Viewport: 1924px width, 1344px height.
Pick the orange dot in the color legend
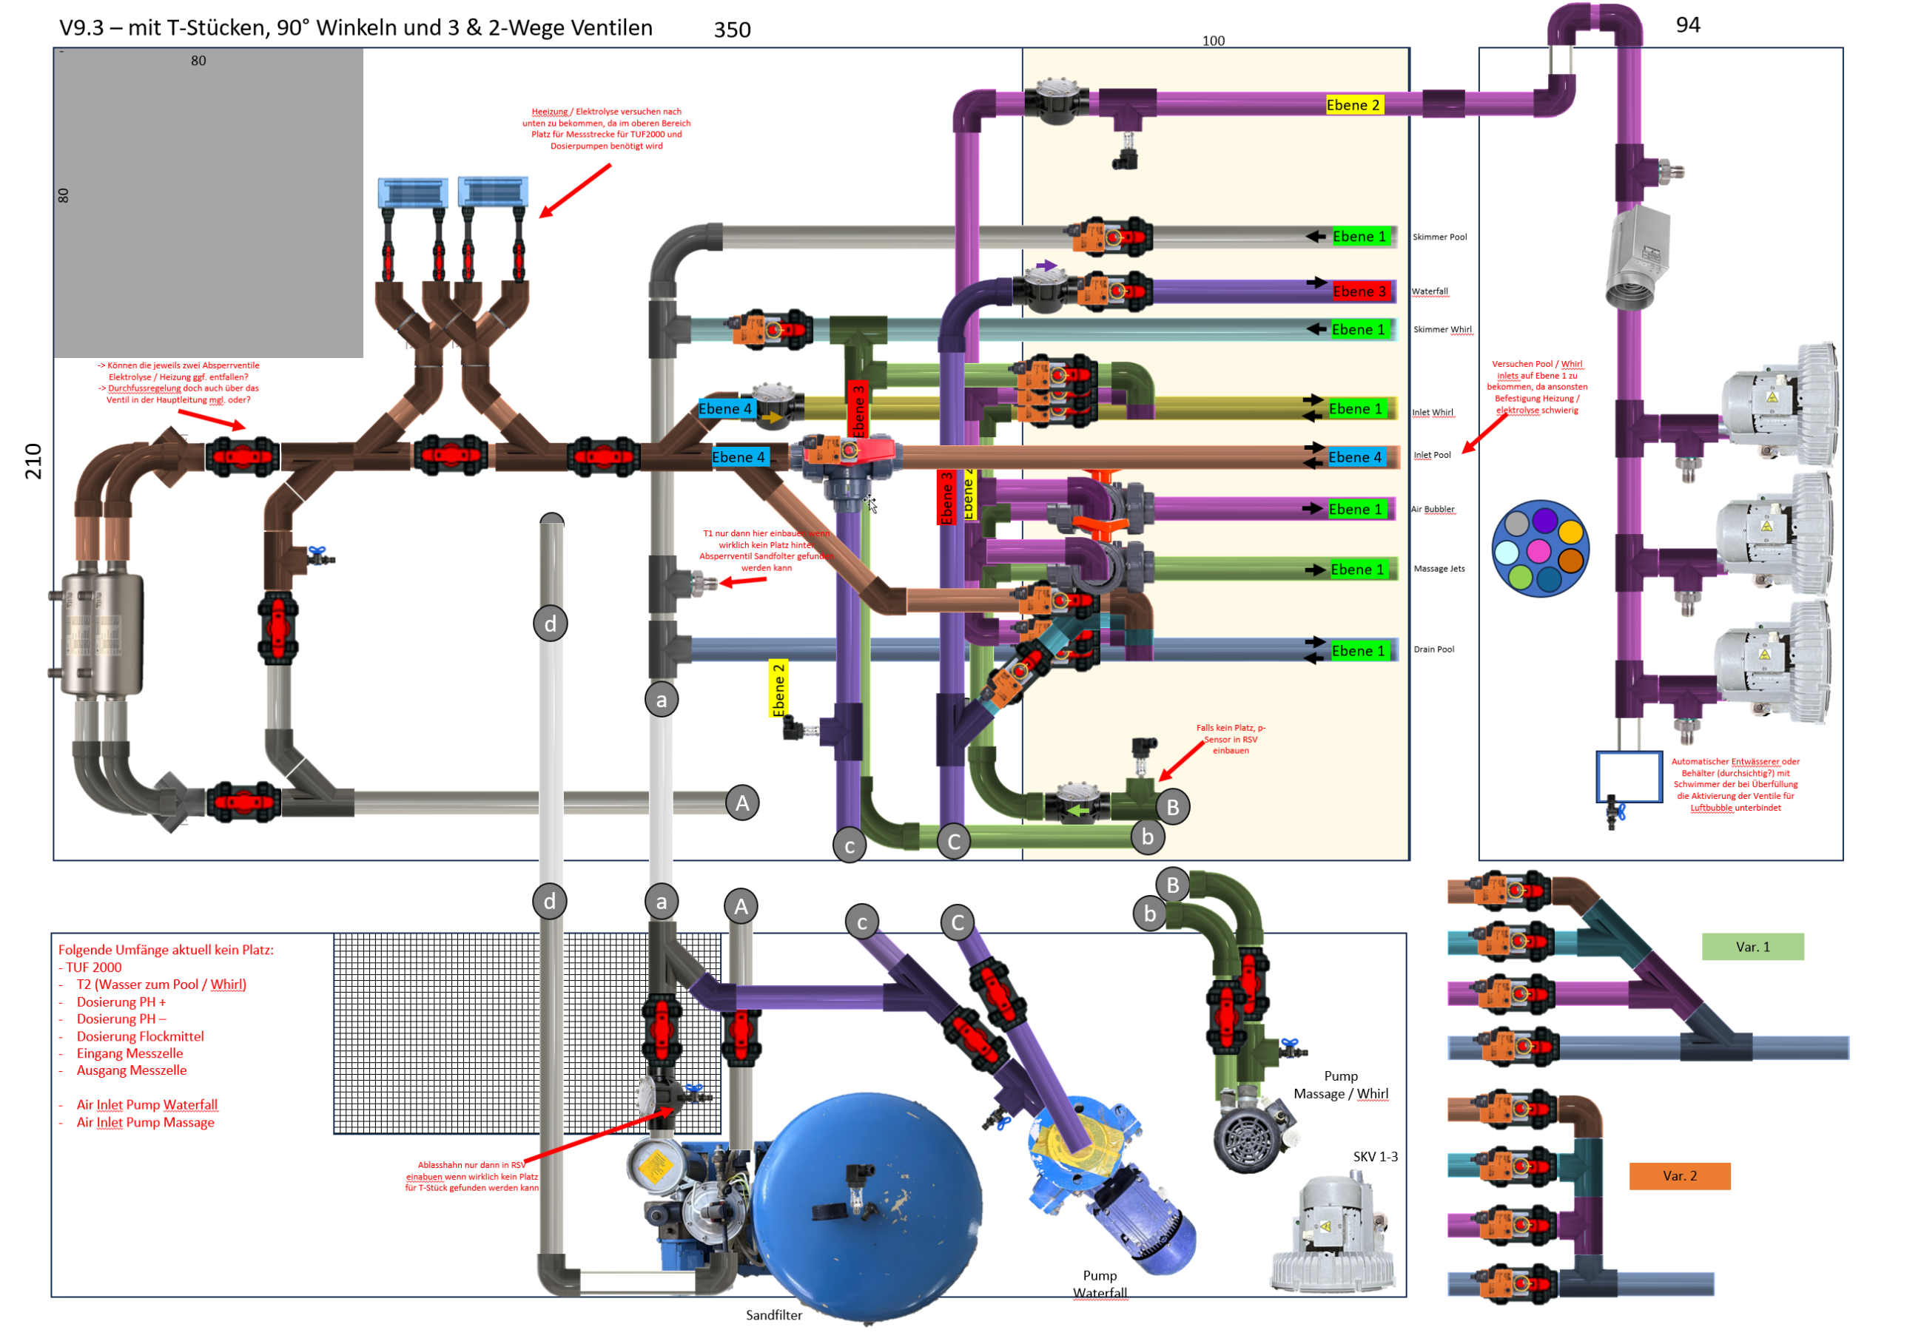click(x=1571, y=559)
